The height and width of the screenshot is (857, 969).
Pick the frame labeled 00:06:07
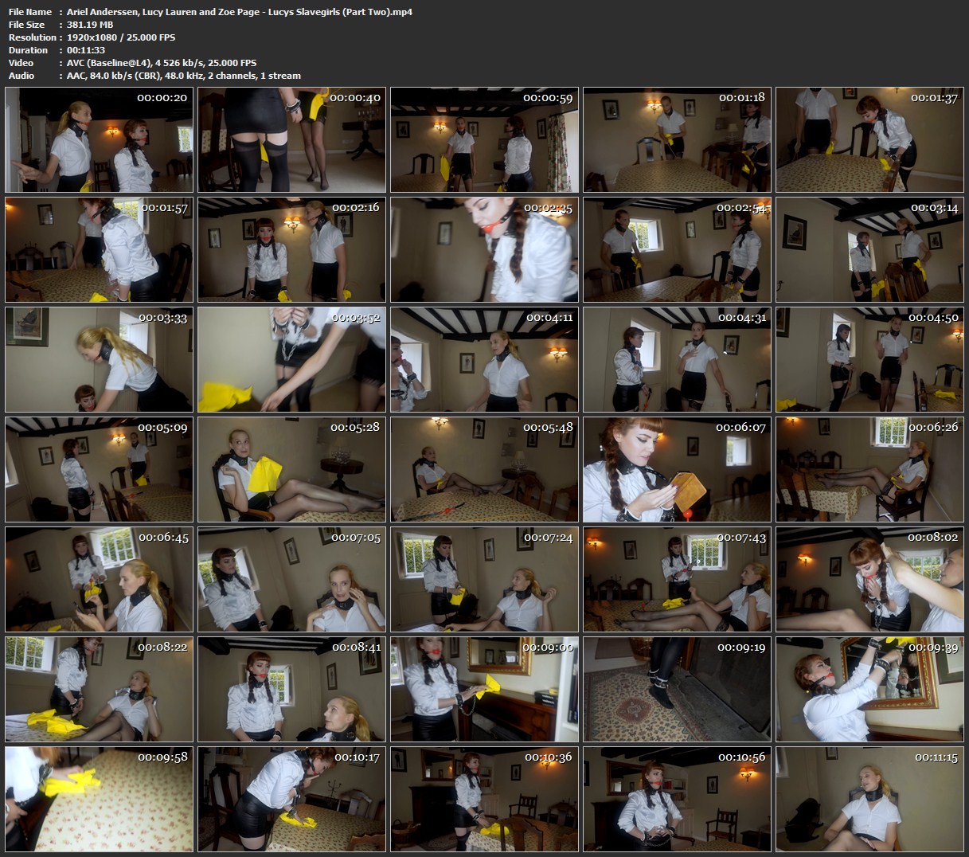coord(678,470)
